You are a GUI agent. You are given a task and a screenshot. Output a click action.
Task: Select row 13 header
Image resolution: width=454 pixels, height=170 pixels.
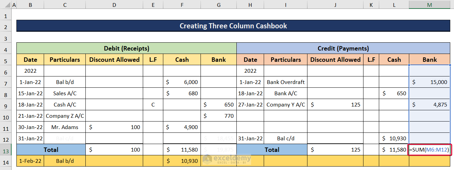point(6,150)
